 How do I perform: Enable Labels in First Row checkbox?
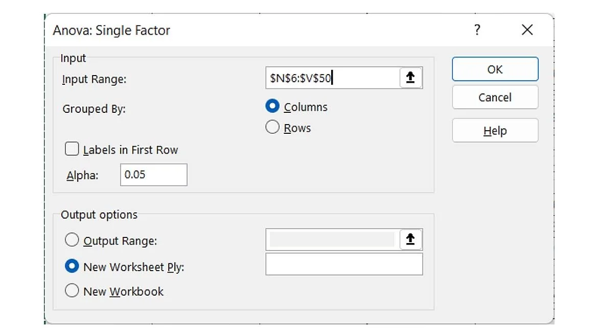pyautogui.click(x=73, y=150)
